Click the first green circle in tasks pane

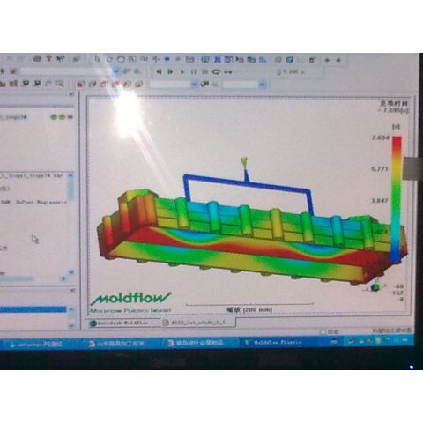tap(54, 117)
